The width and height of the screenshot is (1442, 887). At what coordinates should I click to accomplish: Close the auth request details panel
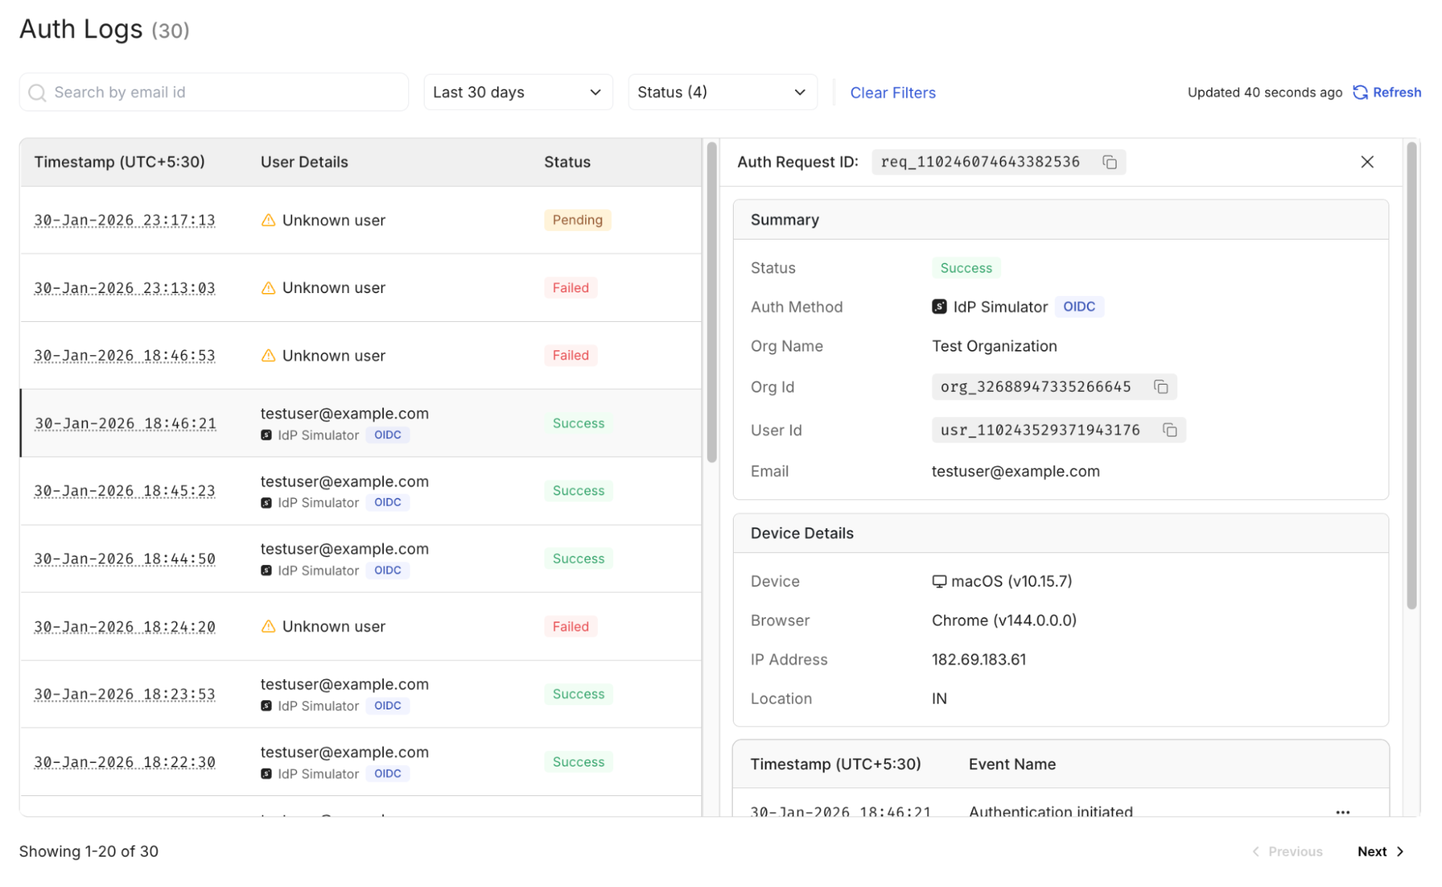point(1366,162)
